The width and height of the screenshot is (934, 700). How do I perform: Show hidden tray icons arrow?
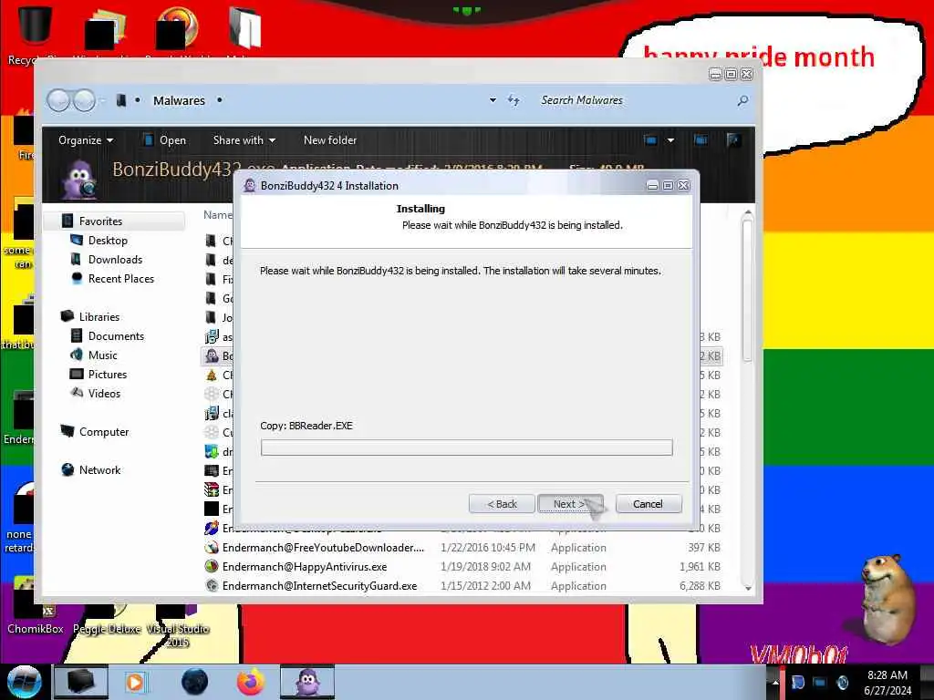(x=775, y=682)
